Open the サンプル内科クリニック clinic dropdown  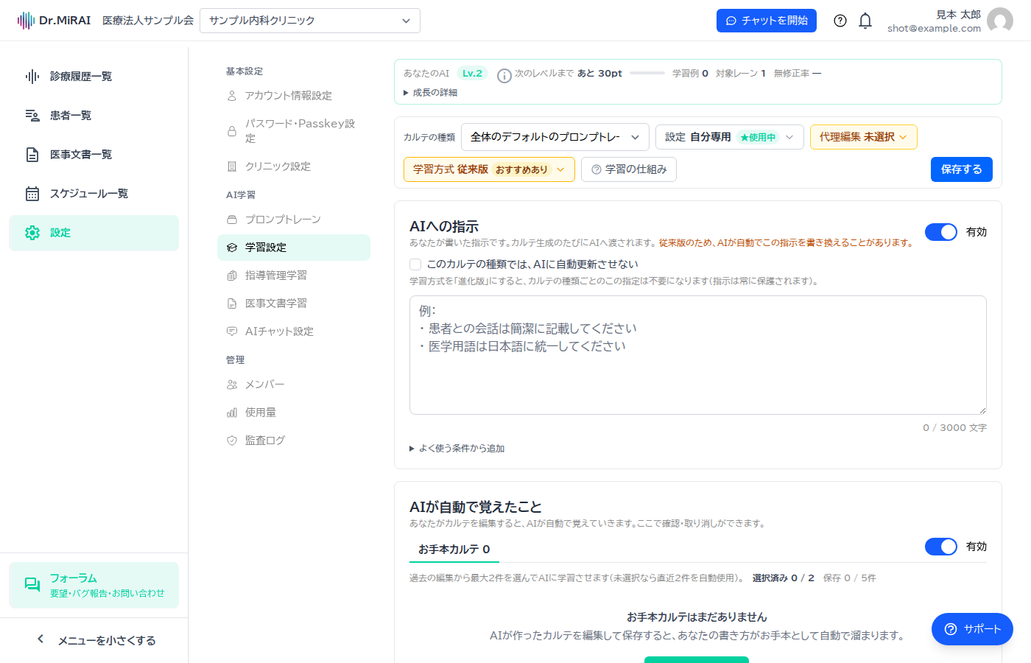point(310,21)
